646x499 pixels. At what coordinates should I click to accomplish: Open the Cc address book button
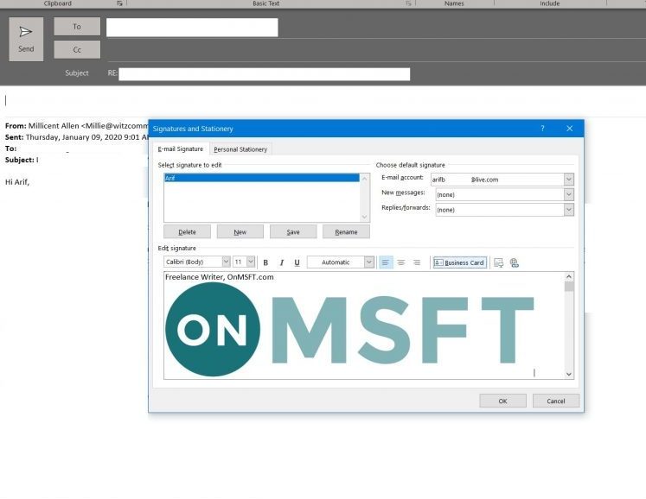coord(77,50)
